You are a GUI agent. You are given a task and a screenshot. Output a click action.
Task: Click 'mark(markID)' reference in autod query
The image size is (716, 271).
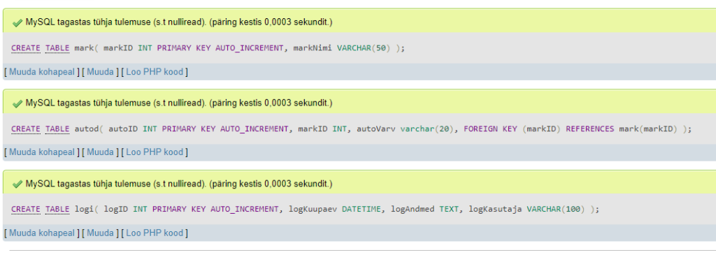click(648, 129)
